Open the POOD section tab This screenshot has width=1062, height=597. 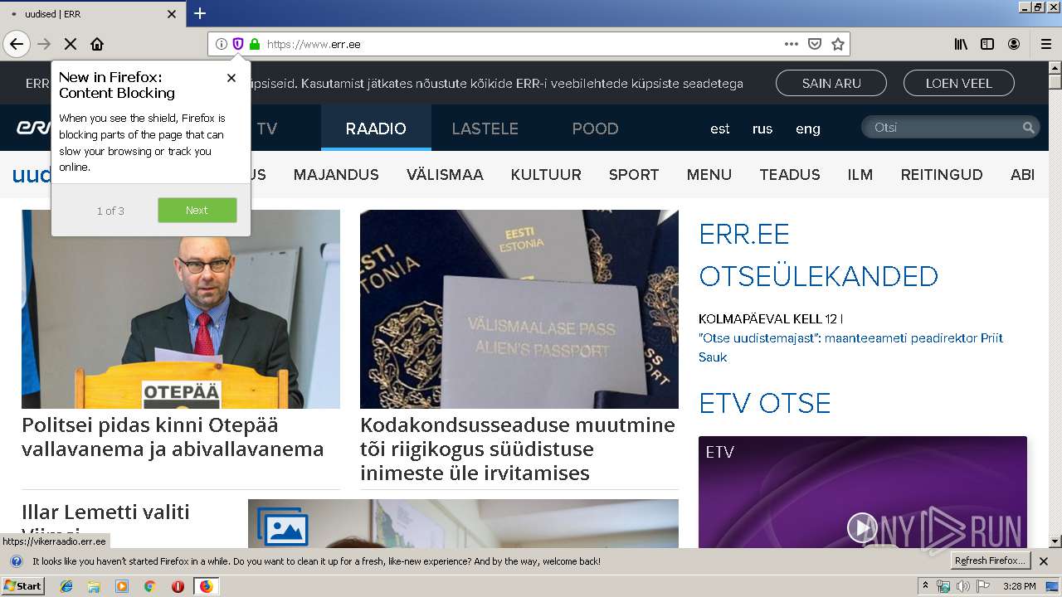(x=595, y=129)
